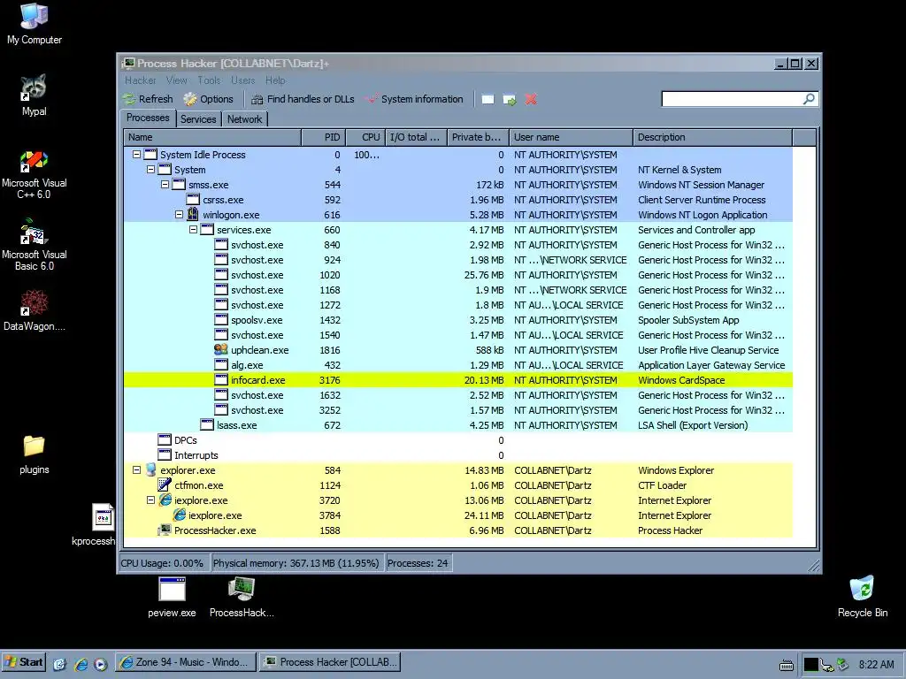Collapse the services.exe tree node
Viewport: 906px width, 679px height.
194,230
